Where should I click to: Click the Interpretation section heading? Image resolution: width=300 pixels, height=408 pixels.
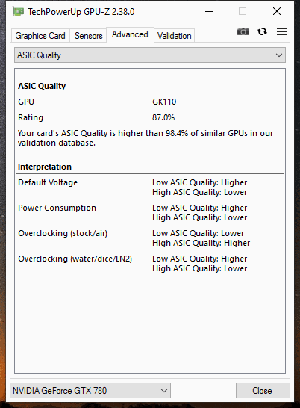pyautogui.click(x=45, y=167)
